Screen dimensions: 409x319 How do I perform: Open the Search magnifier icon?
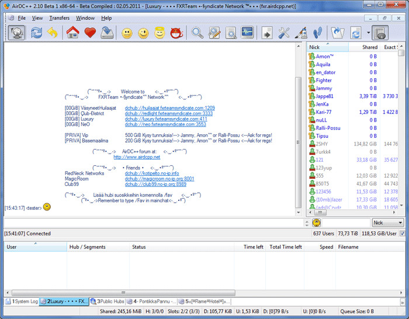[x=197, y=33]
